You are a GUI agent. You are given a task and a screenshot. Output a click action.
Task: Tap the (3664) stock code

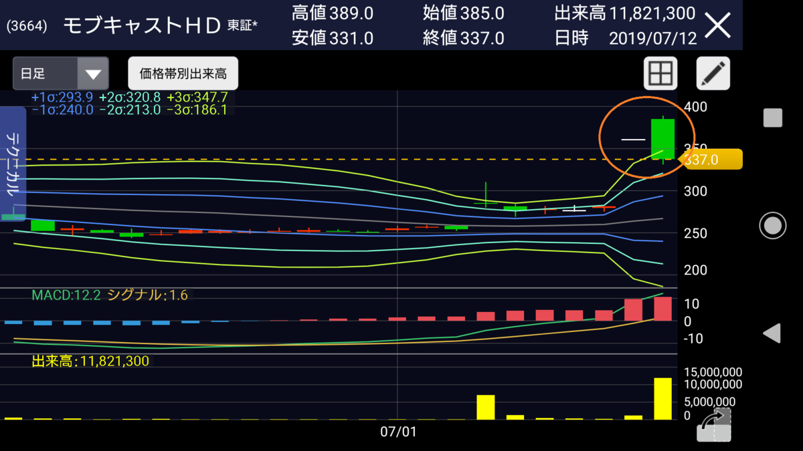(27, 27)
